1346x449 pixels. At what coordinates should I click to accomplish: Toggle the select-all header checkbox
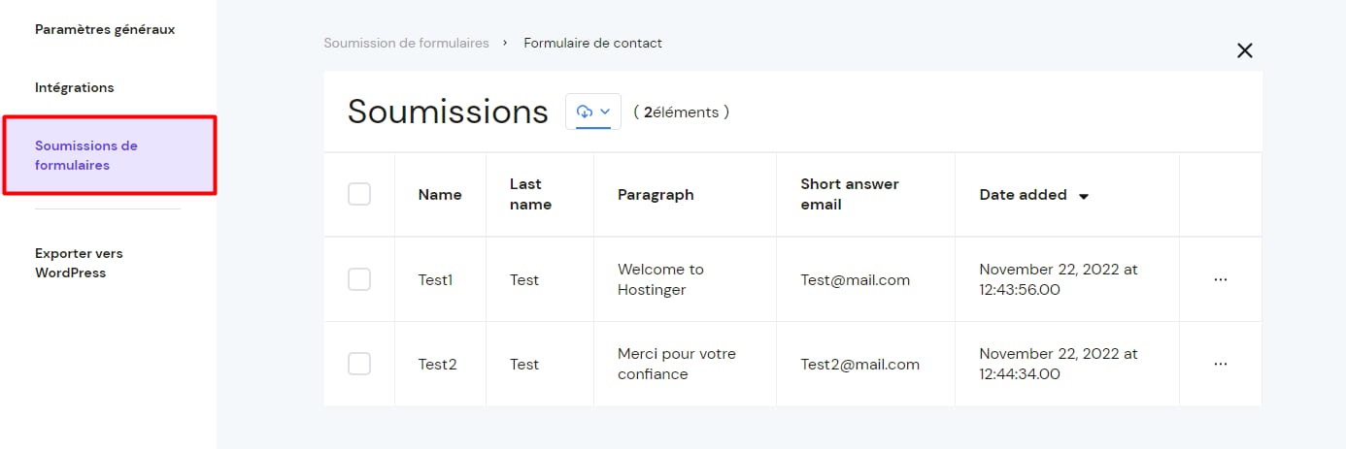(359, 194)
